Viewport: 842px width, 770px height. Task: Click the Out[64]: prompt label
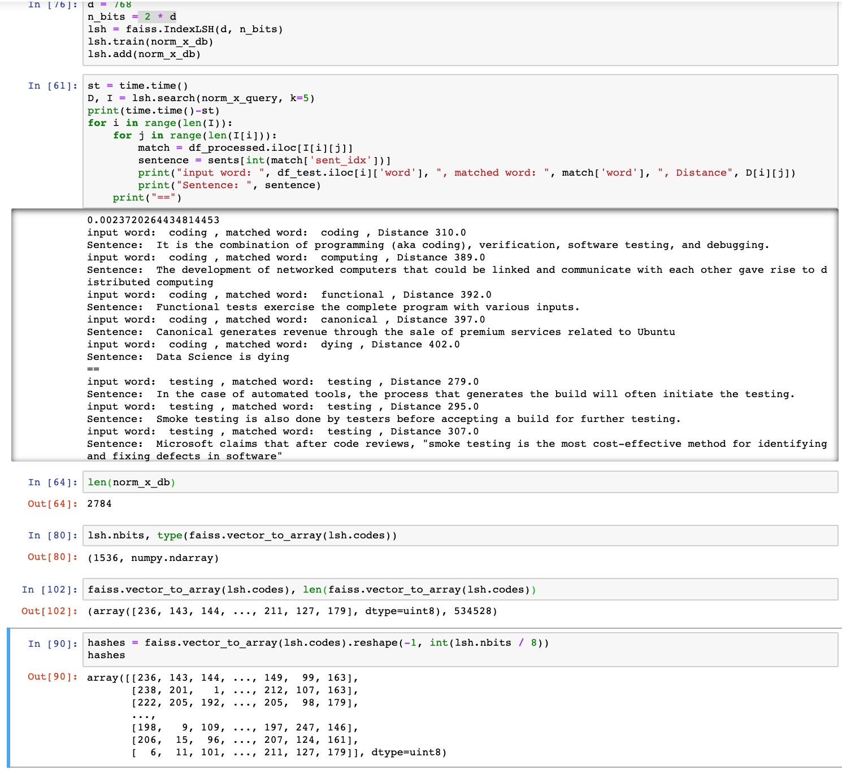click(53, 504)
